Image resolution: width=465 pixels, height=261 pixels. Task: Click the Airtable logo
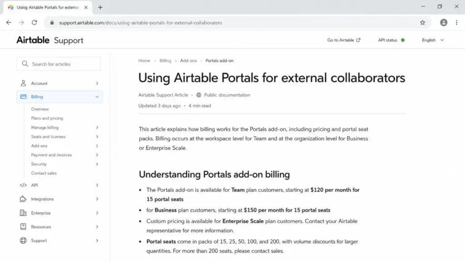click(x=33, y=40)
